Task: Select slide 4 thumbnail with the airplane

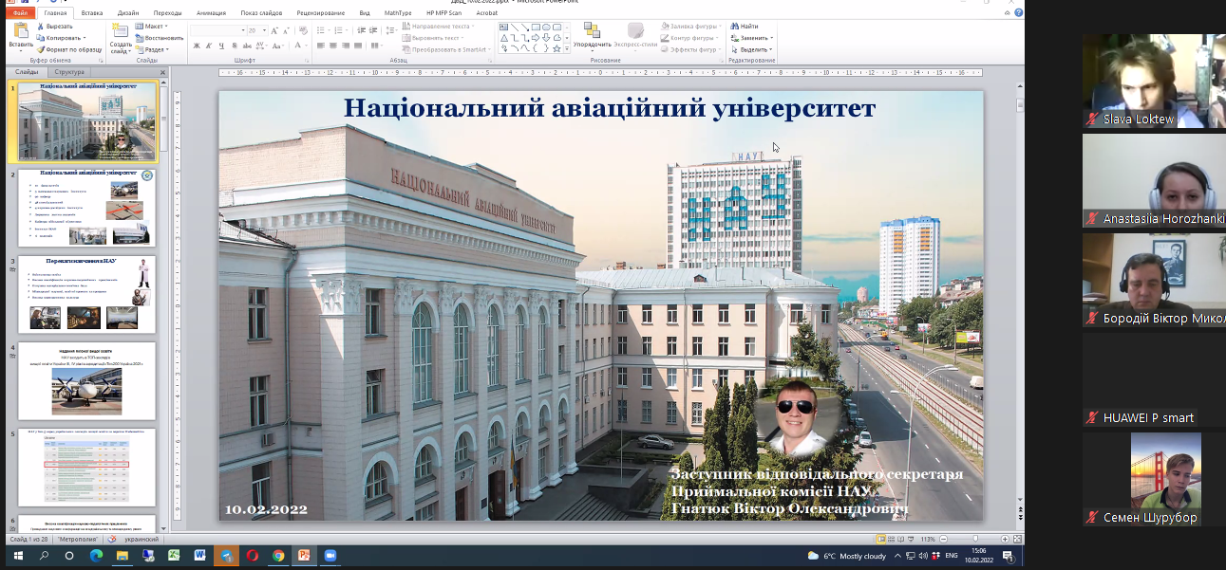Action: pos(86,379)
